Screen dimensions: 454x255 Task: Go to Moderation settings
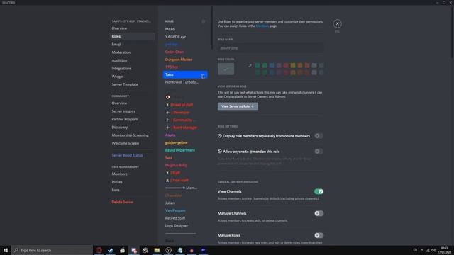point(121,52)
